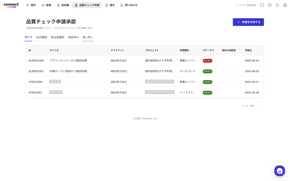Viewport: 290px width, 181px height.
Task: Switch to the 発注者確認 tab
Action: (57, 37)
